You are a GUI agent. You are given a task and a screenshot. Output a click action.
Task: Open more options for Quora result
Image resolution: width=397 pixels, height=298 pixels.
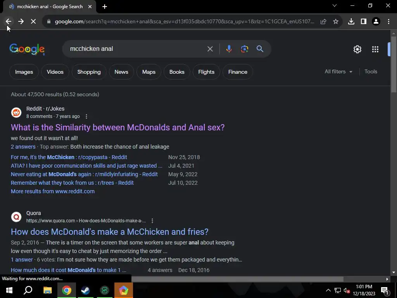coord(152,221)
